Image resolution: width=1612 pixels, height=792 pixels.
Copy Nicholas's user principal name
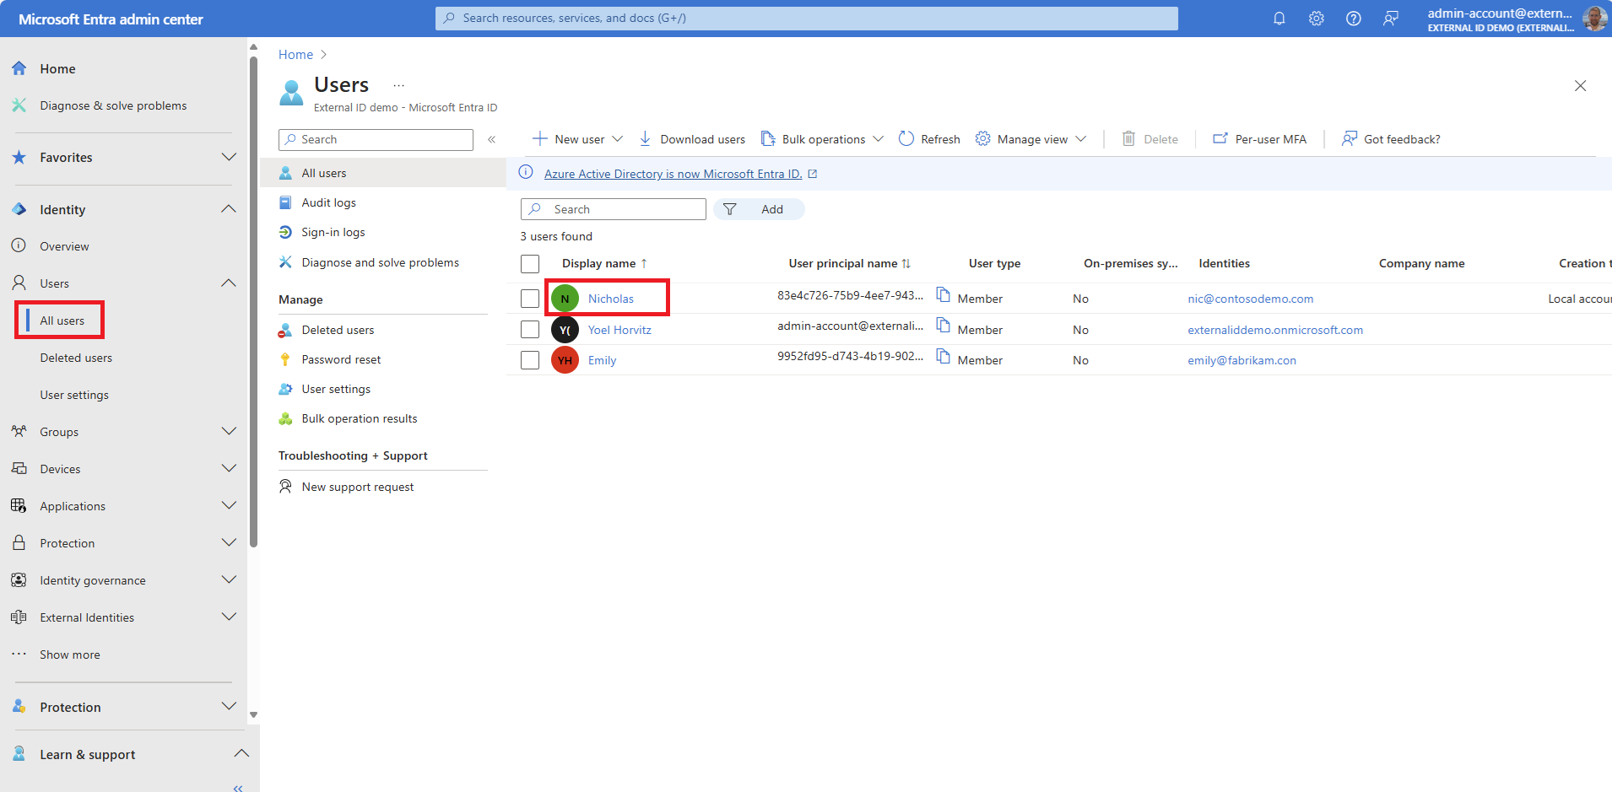pyautogui.click(x=944, y=295)
